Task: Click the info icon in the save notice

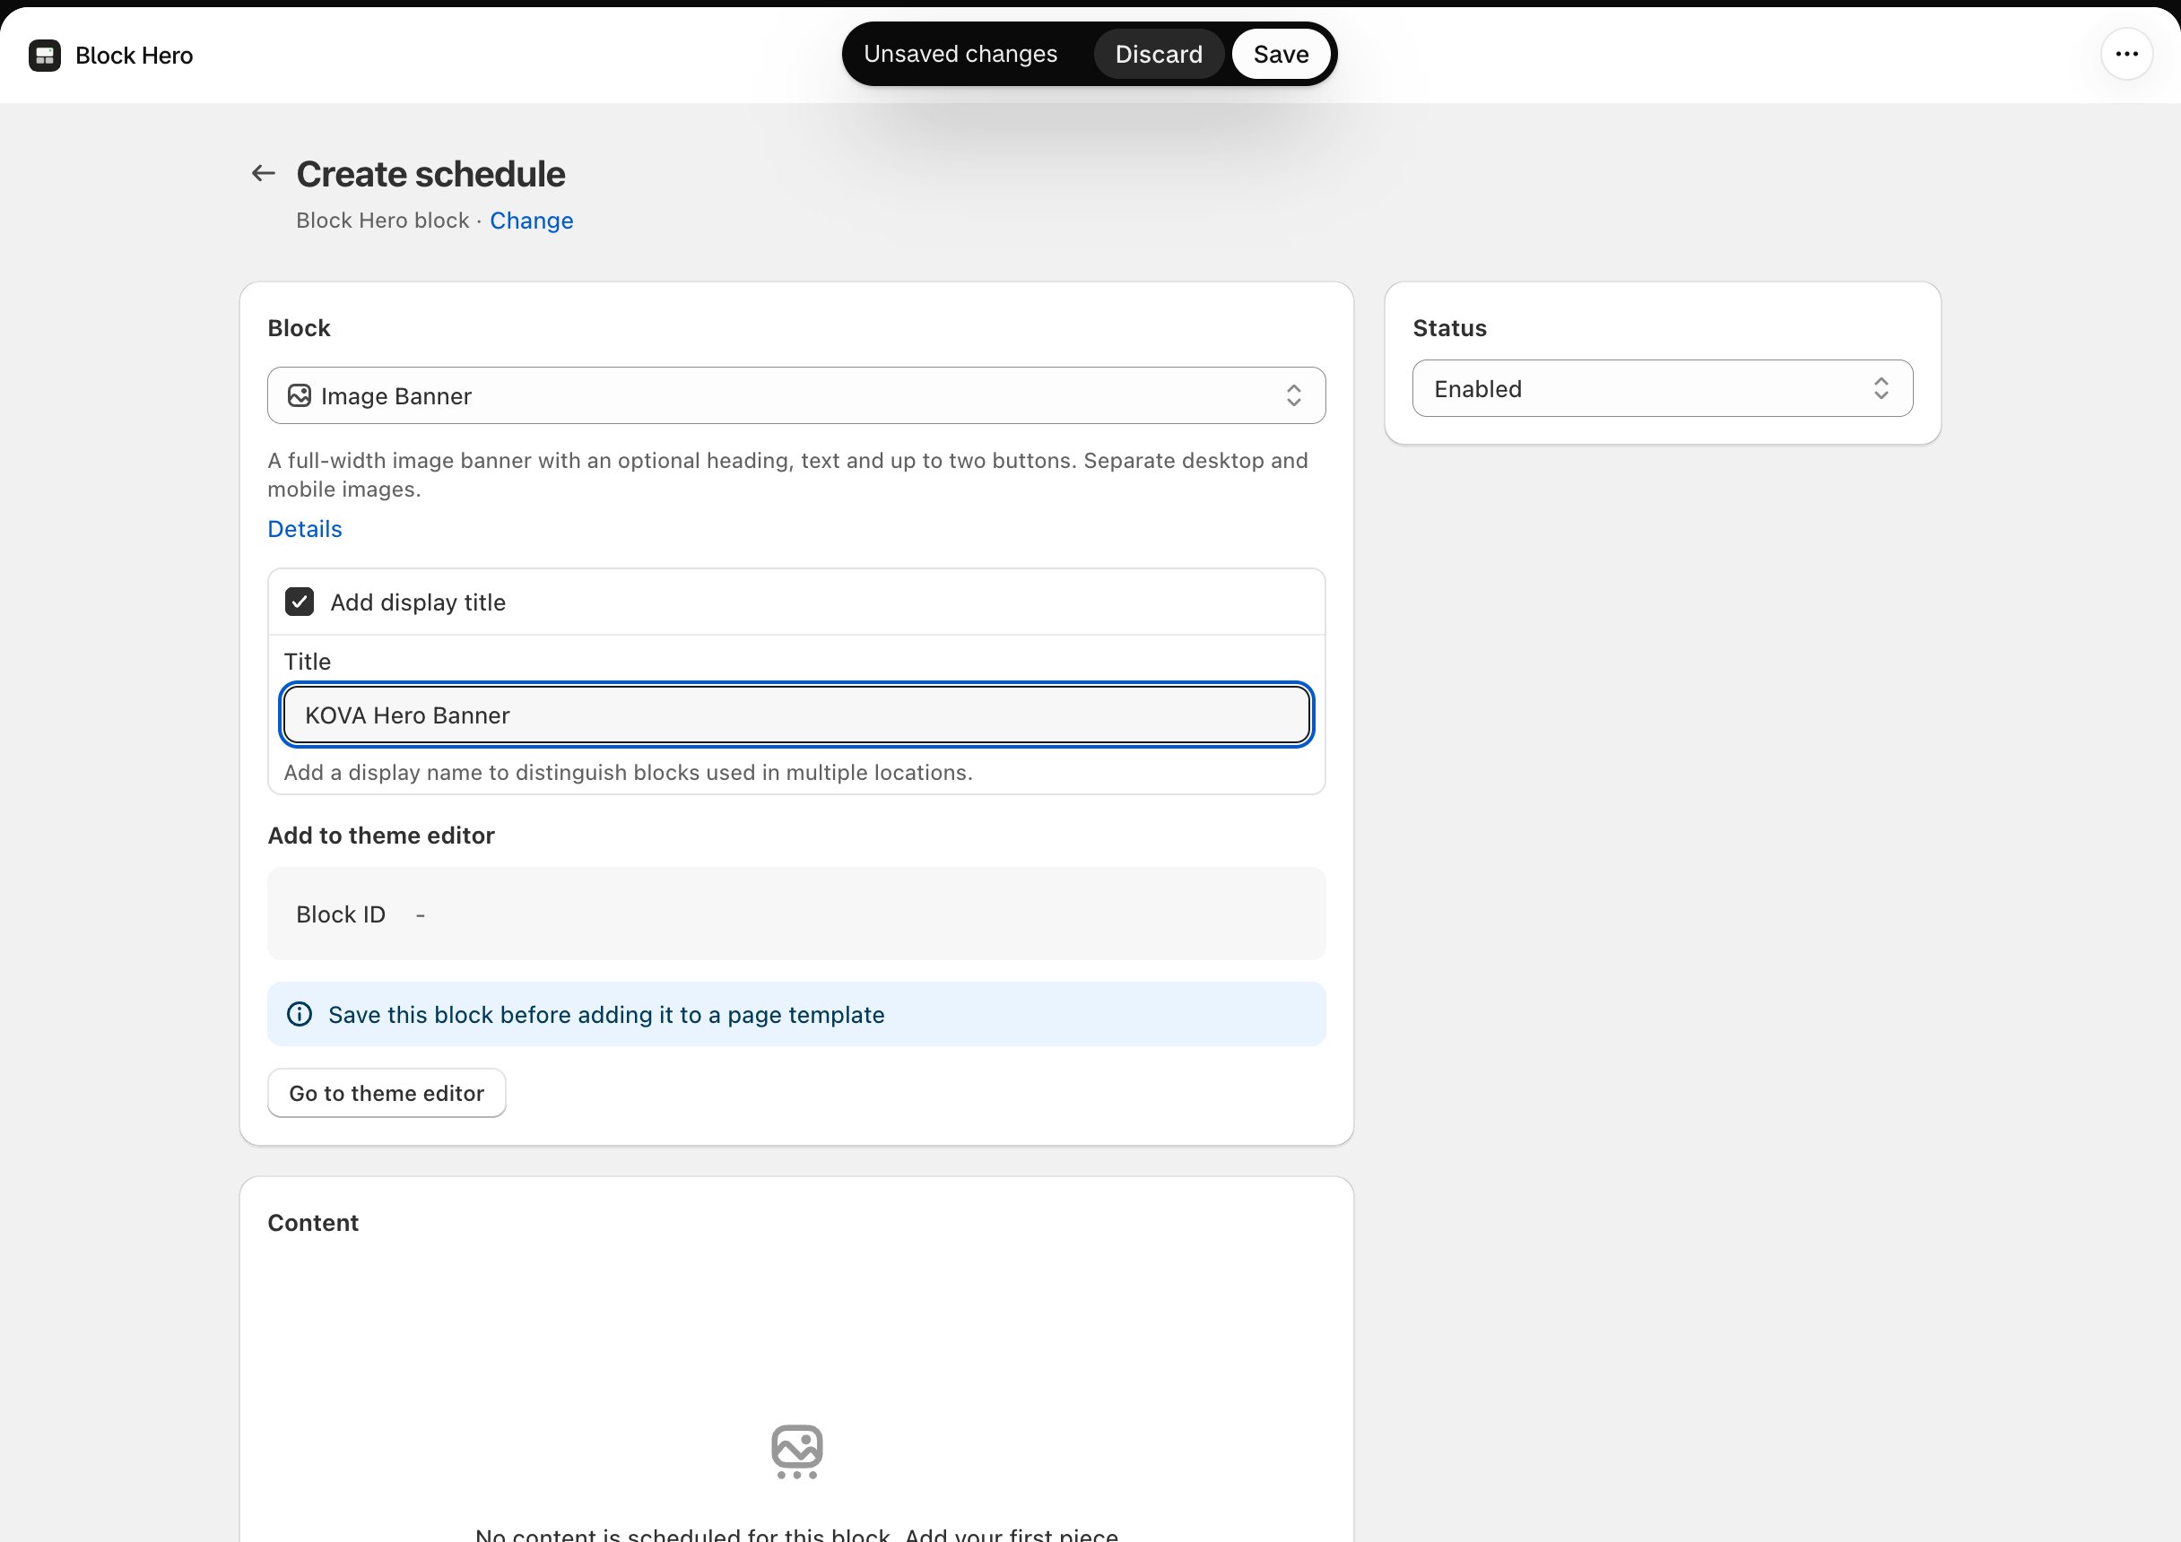Action: [300, 1014]
